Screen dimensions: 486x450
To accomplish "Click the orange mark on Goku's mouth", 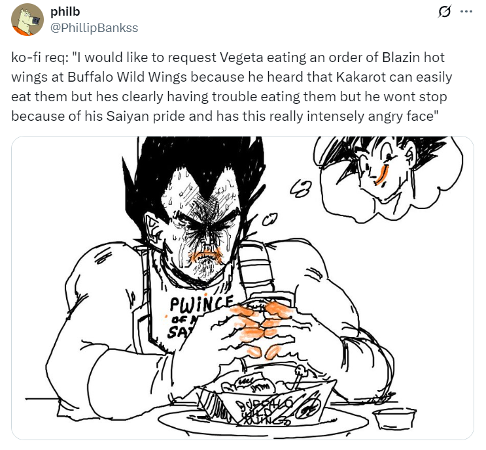I will coord(381,176).
